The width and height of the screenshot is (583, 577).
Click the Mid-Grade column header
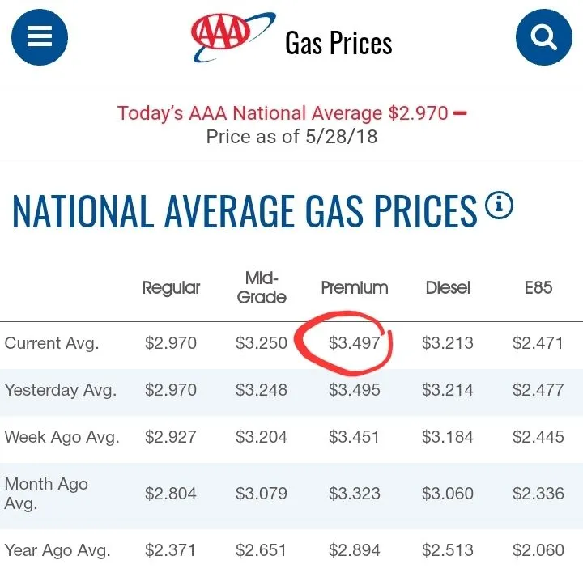tap(262, 287)
